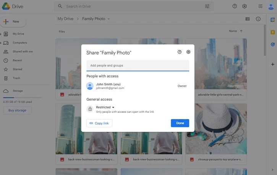Hide the side panel chevron
277x175 pixels.
(x=272, y=170)
